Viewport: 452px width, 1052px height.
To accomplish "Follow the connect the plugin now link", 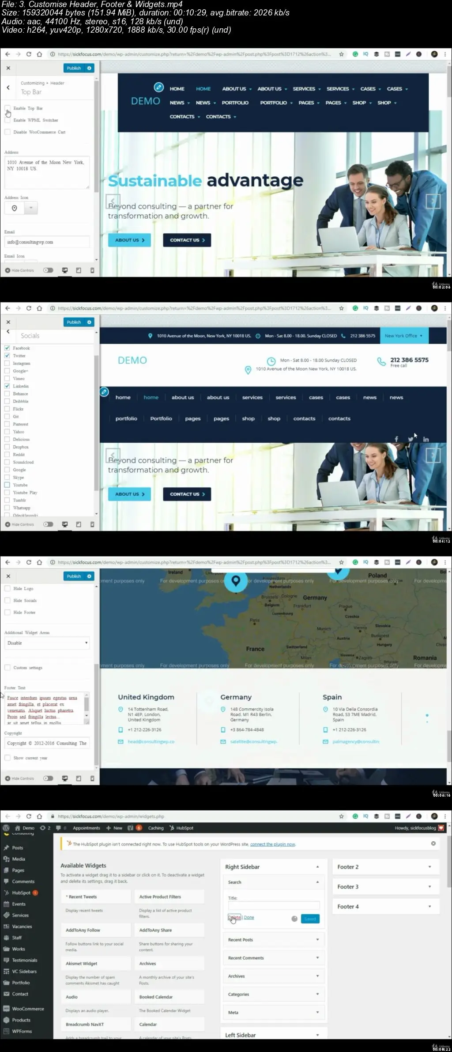I will [273, 844].
